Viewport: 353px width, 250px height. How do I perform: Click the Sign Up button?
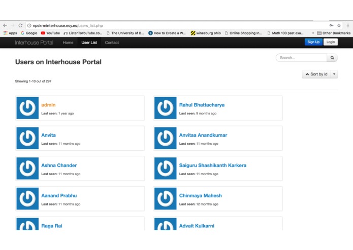pos(313,42)
